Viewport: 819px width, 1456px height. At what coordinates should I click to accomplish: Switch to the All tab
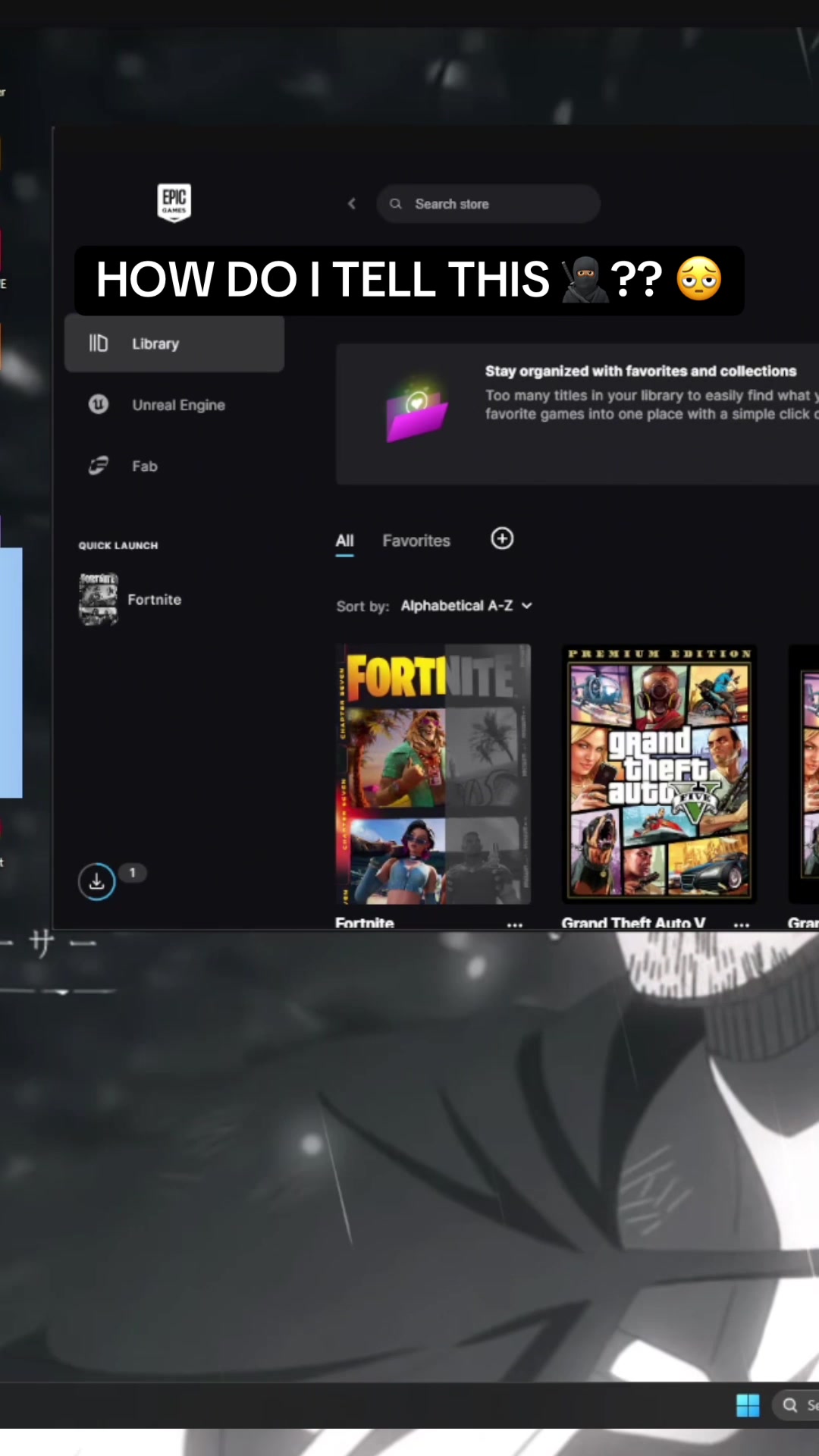(x=344, y=541)
